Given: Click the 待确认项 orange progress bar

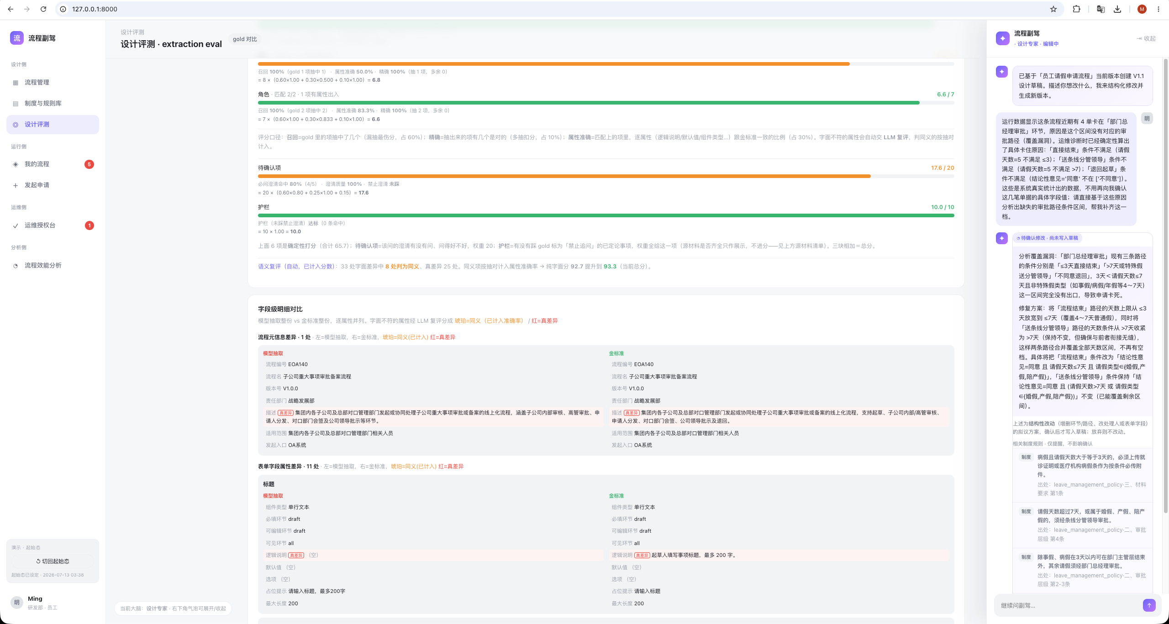Looking at the screenshot, I should pyautogui.click(x=564, y=176).
